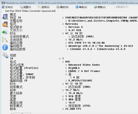Click the export sidebar icon with green arrow
Screen dimensions: 138x114
click(x=5, y=32)
